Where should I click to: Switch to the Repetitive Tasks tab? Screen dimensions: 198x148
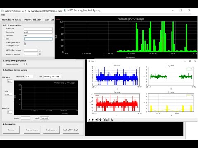click(12, 20)
